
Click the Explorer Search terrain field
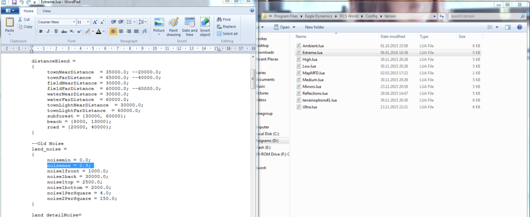point(487,16)
